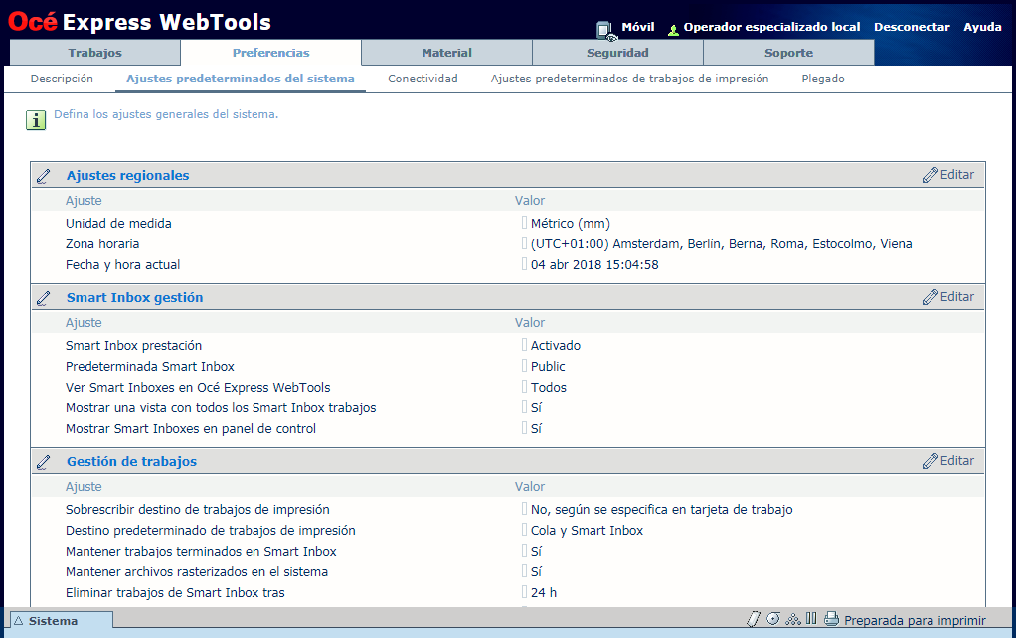Viewport: 1016px width, 638px height.
Task: Click the 'Preparada para imprimir' status text
Action: tap(915, 620)
